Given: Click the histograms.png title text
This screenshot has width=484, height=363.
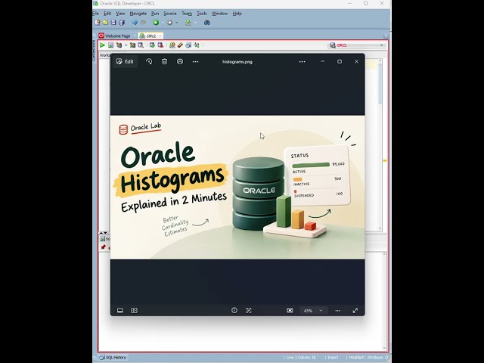Looking at the screenshot, I should pyautogui.click(x=237, y=62).
